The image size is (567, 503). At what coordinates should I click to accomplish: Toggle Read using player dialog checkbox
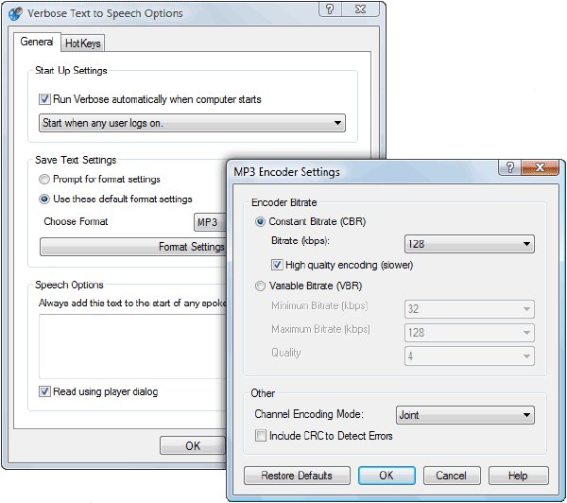[x=44, y=391]
